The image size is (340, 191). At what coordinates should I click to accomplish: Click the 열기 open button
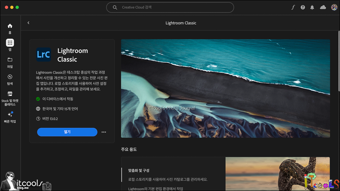tap(67, 132)
